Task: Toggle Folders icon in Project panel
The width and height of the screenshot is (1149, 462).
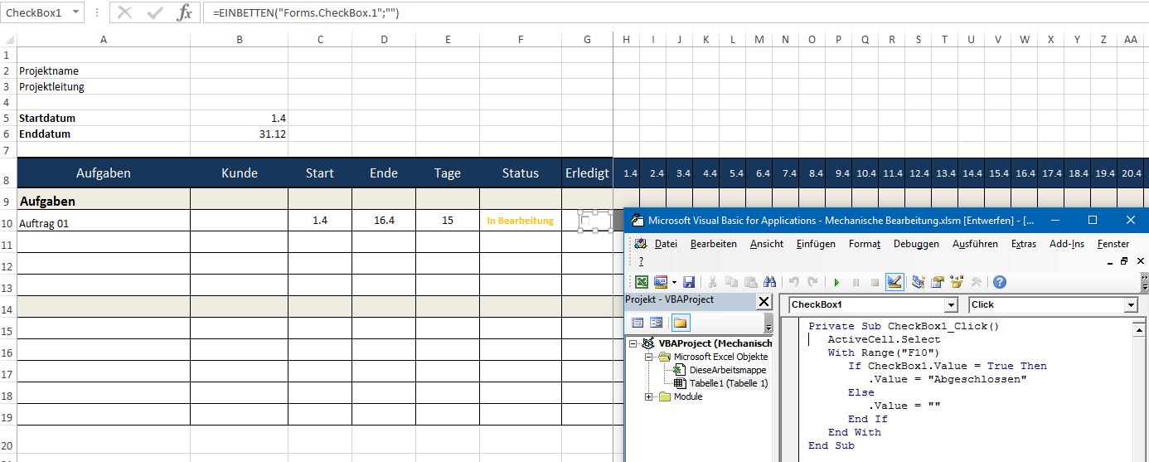Action: (680, 323)
